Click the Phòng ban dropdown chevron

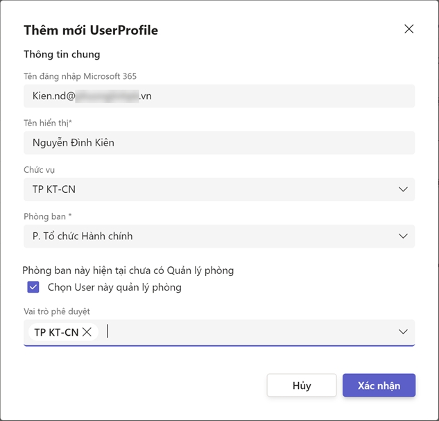click(403, 236)
